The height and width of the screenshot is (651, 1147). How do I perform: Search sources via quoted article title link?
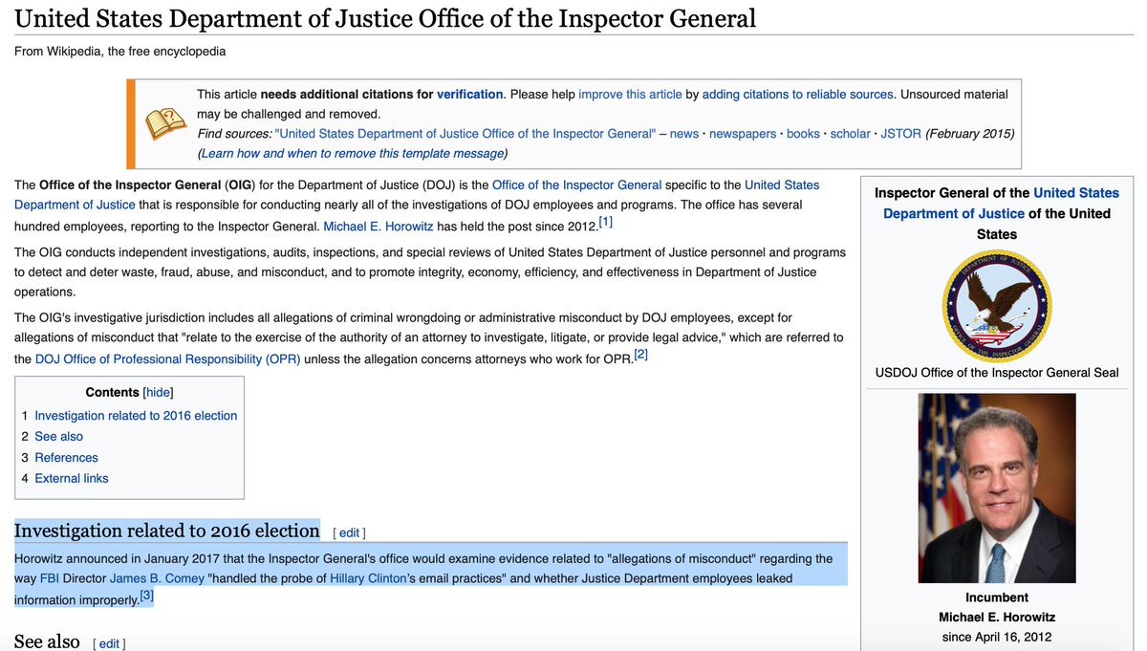point(465,134)
